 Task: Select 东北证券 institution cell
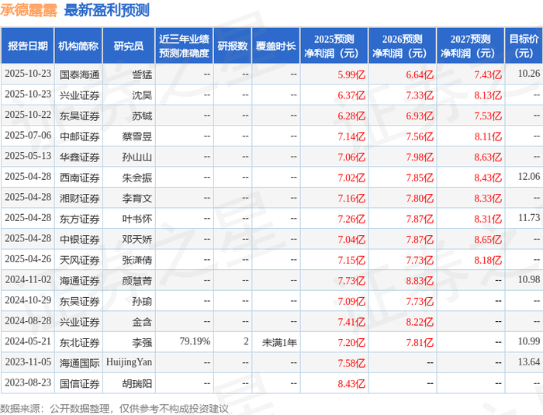click(79, 342)
